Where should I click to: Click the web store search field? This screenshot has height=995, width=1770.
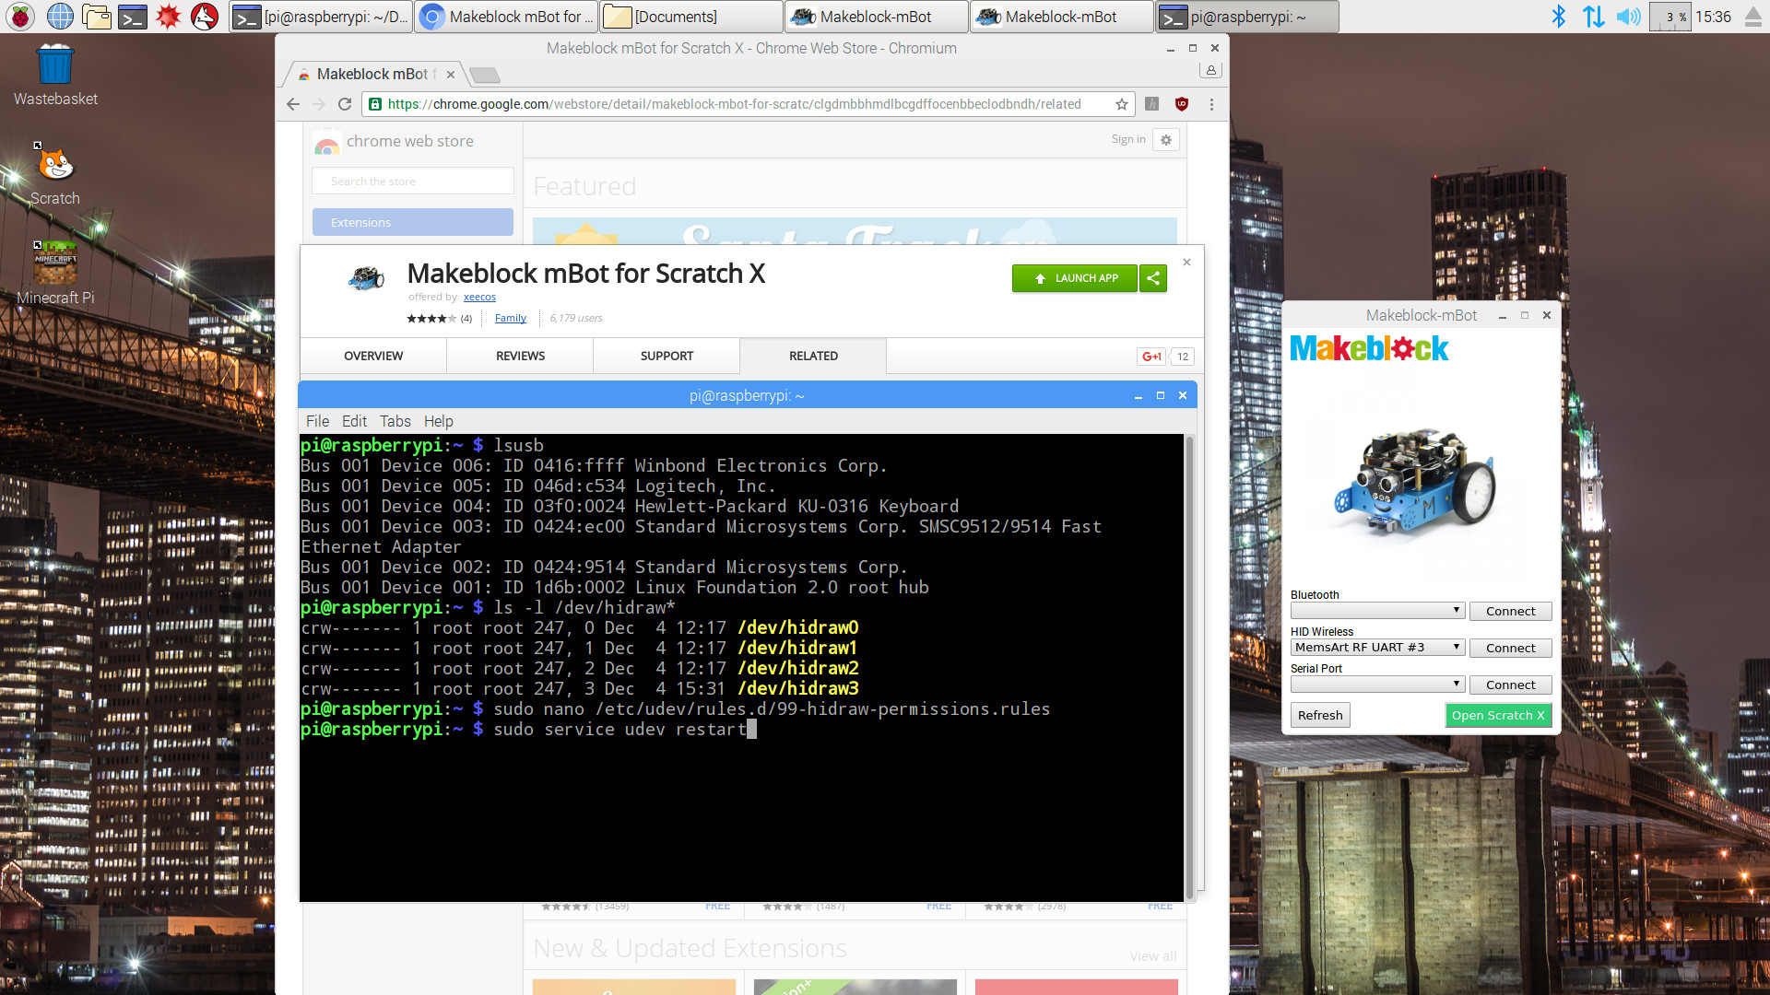click(413, 181)
